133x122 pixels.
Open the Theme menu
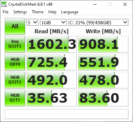[38, 12]
